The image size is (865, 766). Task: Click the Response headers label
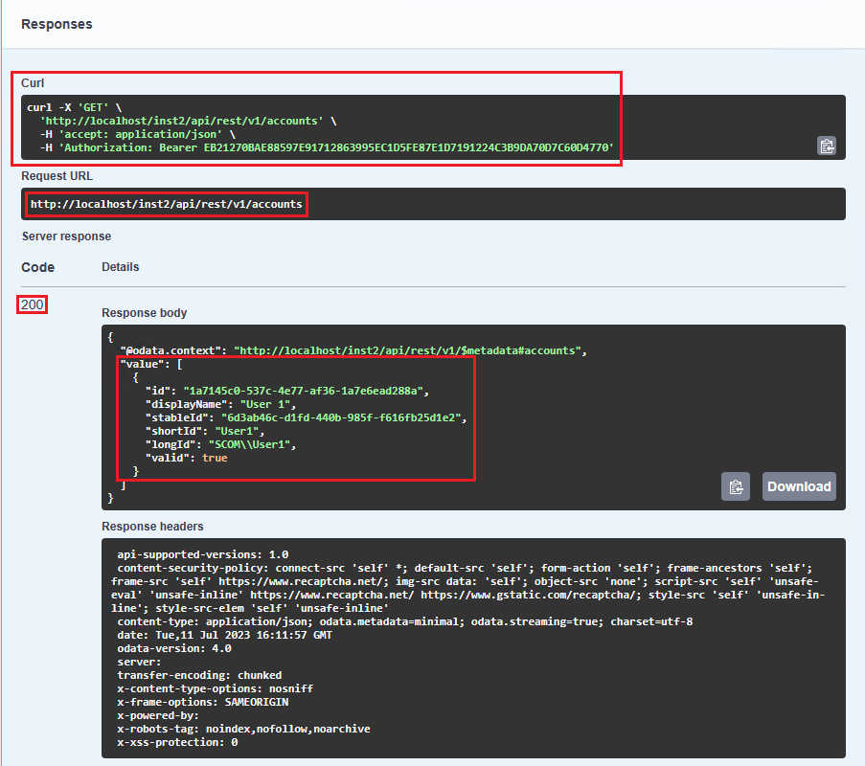click(152, 527)
